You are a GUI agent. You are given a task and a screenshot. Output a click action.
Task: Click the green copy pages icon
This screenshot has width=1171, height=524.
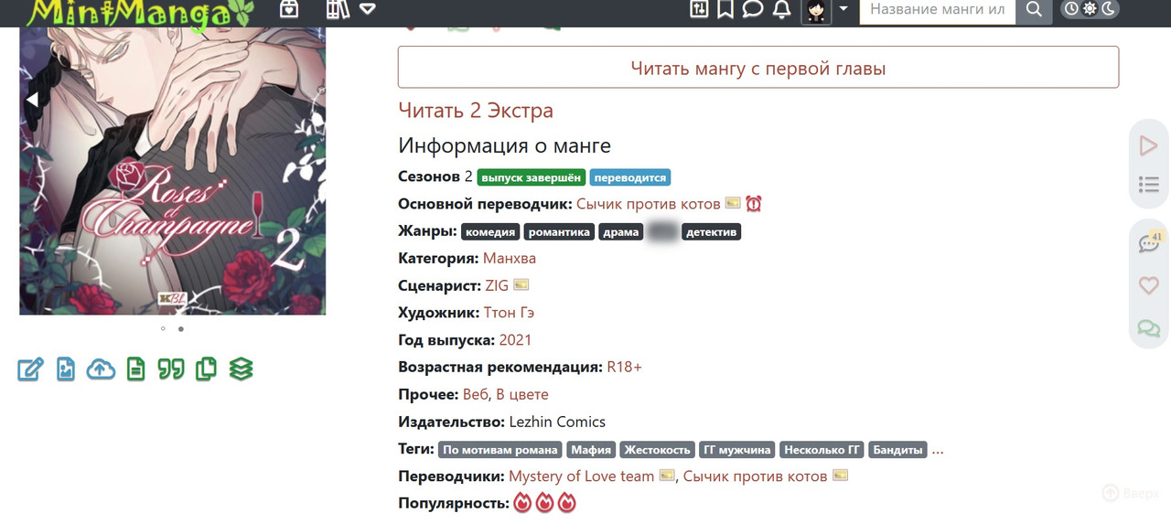tap(206, 369)
